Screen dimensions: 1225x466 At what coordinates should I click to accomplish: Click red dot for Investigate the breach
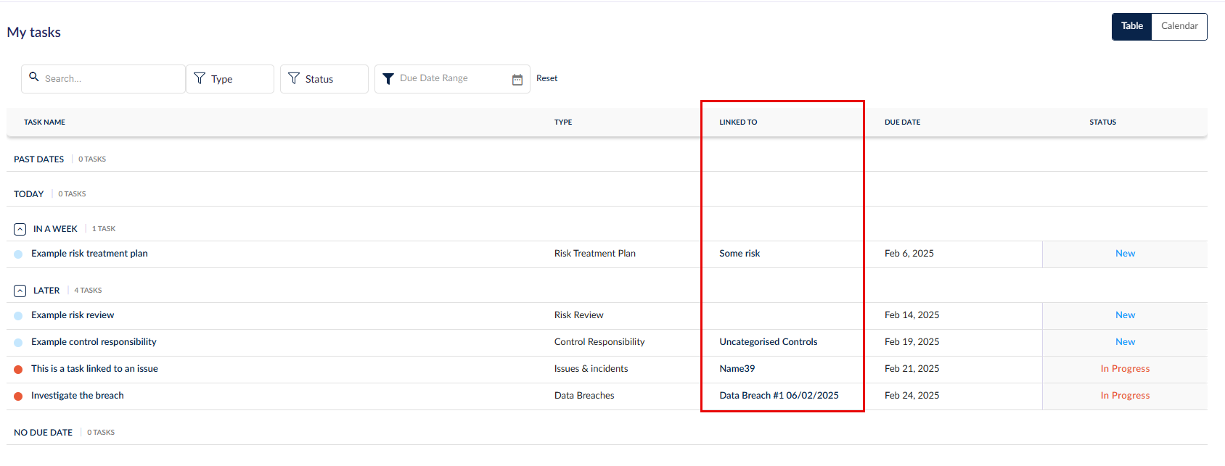click(18, 396)
